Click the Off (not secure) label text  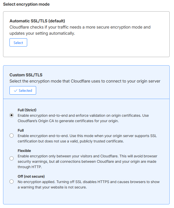click(x=31, y=176)
